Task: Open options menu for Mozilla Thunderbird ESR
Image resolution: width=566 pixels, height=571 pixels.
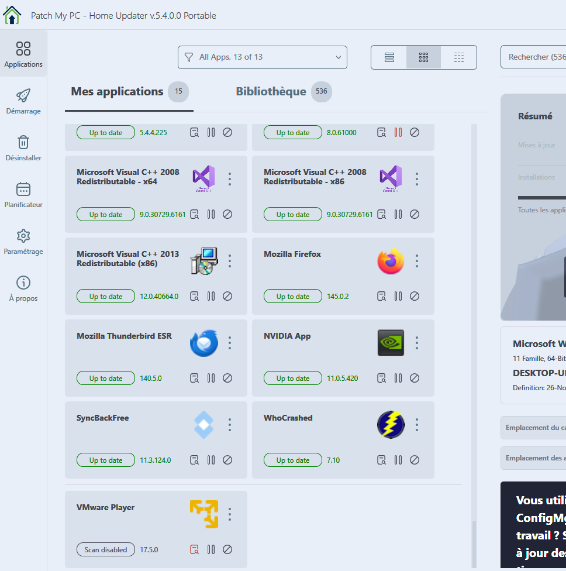Action: pyautogui.click(x=230, y=343)
